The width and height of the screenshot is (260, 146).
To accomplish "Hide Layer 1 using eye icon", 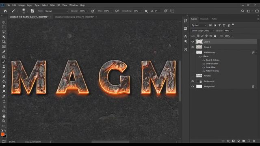I will point(193,42).
